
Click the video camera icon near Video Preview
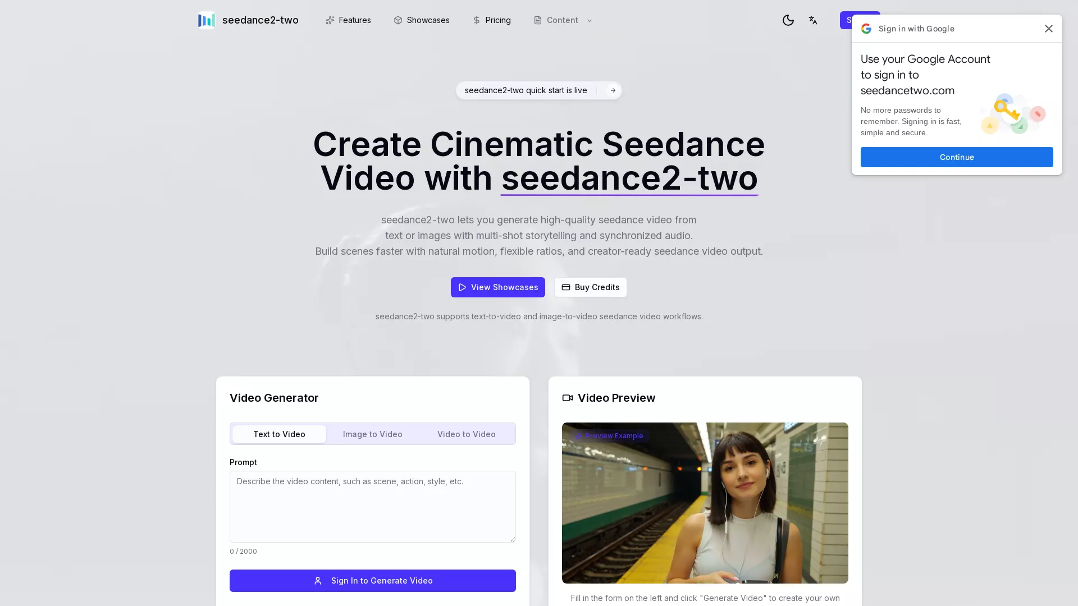click(x=567, y=398)
